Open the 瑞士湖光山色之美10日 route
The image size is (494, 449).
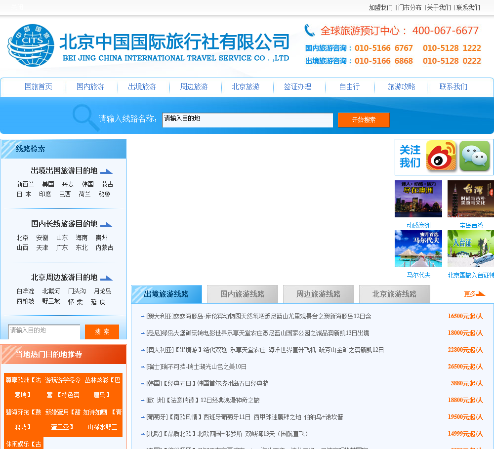click(x=196, y=367)
